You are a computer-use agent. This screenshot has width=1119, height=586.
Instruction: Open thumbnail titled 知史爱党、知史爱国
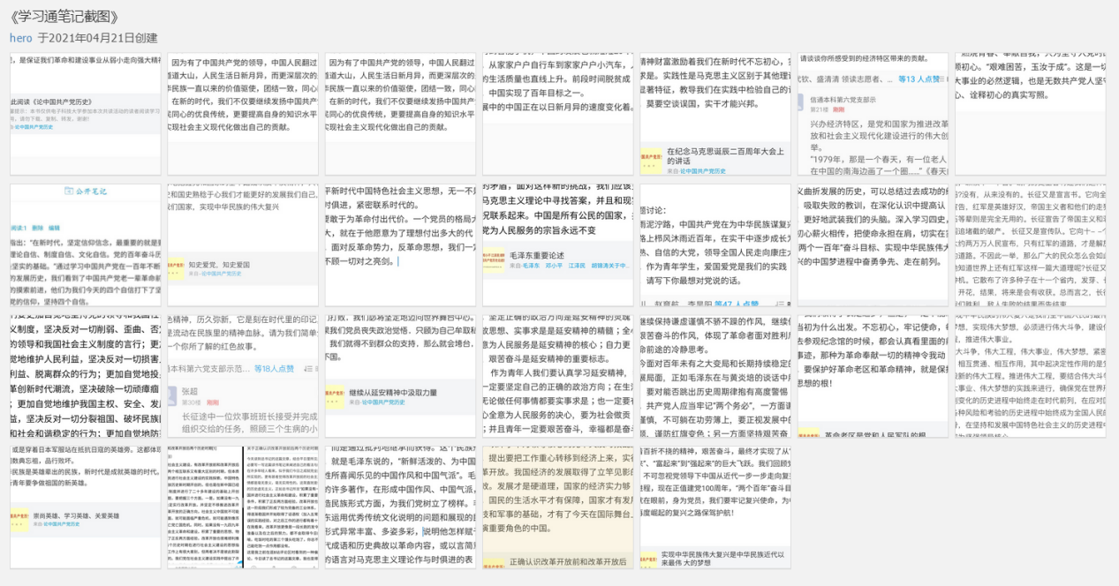point(243,244)
